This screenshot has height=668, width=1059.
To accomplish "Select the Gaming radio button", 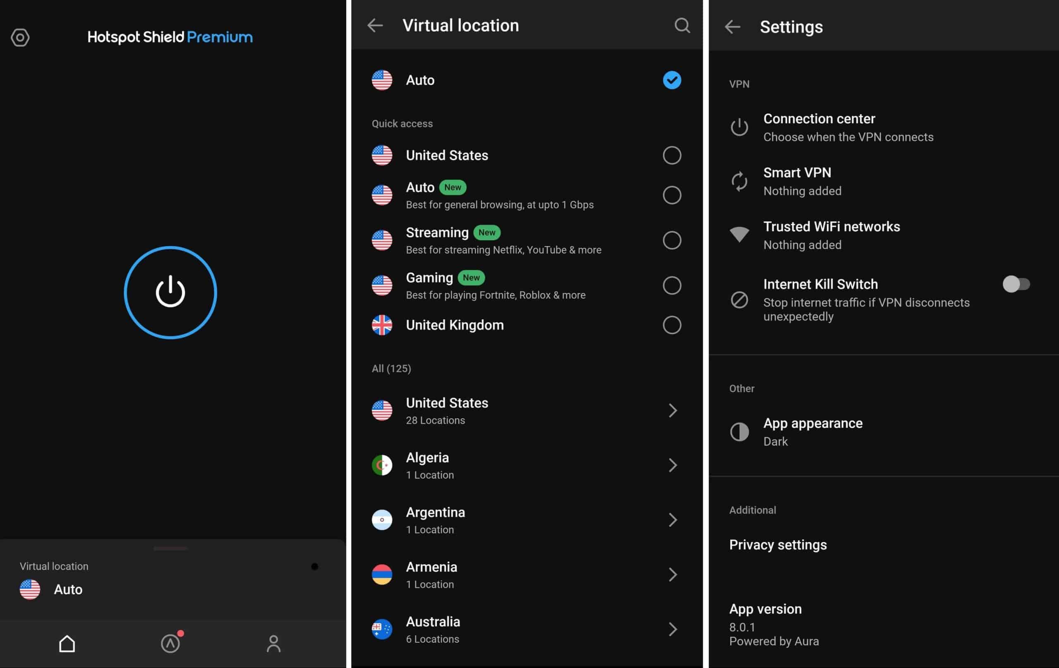I will 671,285.
